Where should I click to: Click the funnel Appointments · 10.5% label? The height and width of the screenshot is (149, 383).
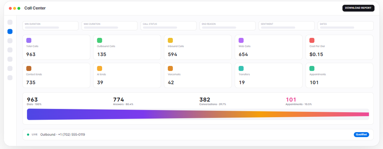tap(298, 104)
